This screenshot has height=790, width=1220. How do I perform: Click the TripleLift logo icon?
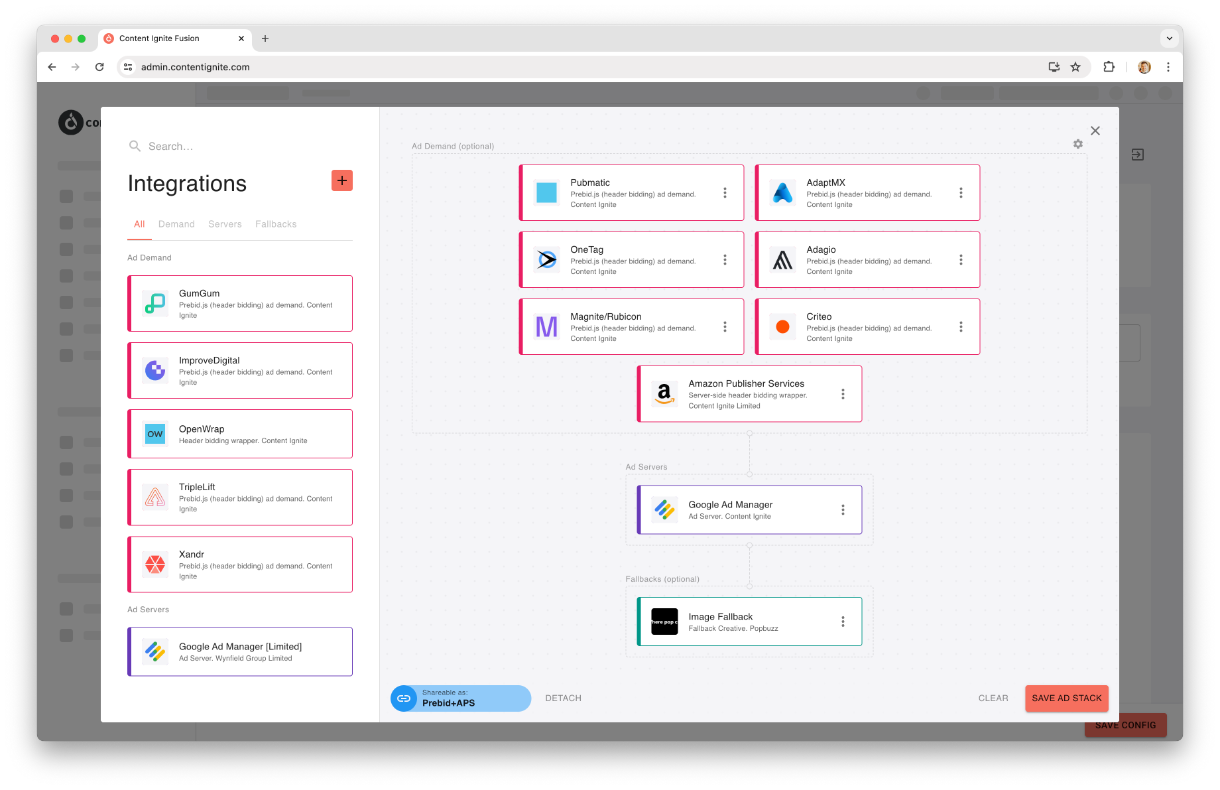[155, 497]
